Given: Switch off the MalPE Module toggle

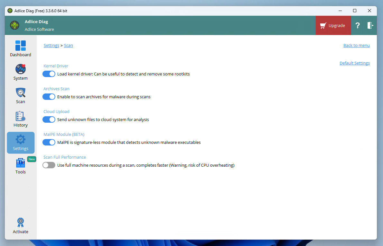Looking at the screenshot, I should [49, 142].
